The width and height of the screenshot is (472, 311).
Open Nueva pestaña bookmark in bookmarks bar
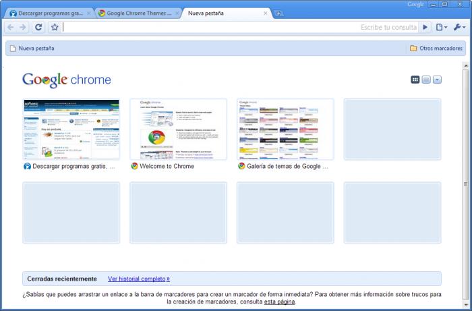click(x=32, y=49)
